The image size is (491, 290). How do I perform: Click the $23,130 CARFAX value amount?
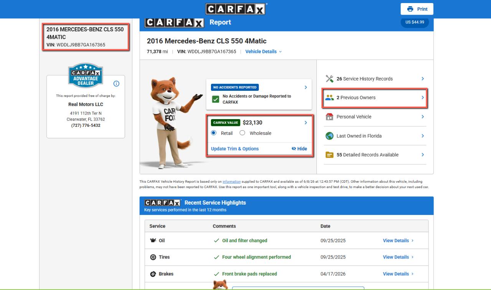252,123
